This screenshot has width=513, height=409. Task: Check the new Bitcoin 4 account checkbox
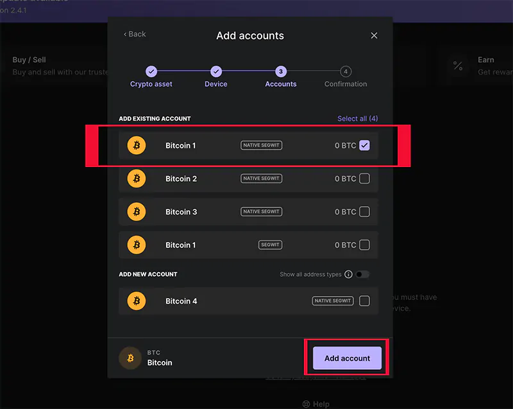coord(364,300)
